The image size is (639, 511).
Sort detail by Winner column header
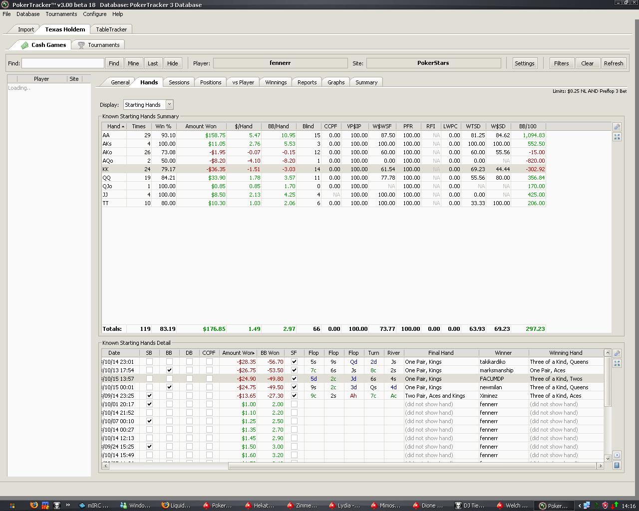pyautogui.click(x=503, y=353)
